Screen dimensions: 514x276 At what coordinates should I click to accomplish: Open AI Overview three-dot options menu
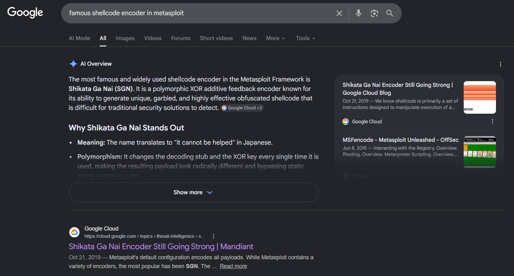[x=500, y=64]
